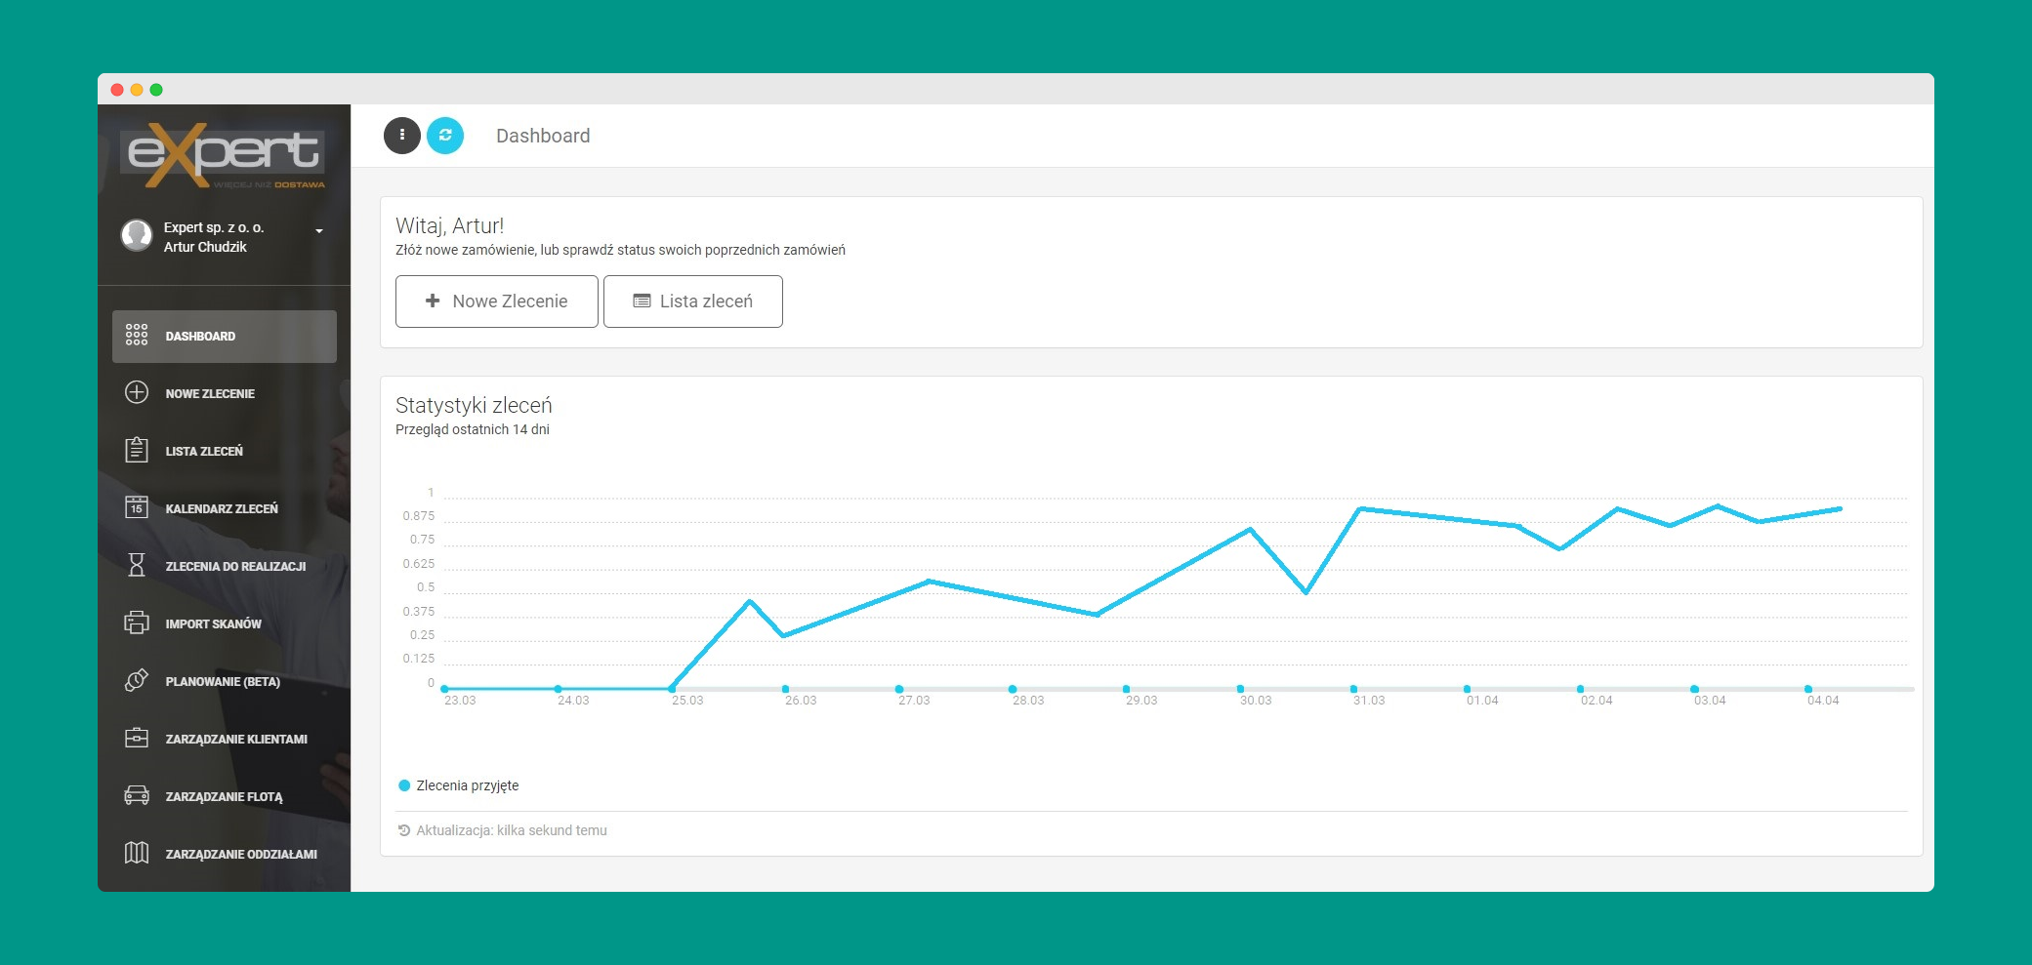Click the yellow window minimize button
Image resolution: width=2032 pixels, height=965 pixels.
point(137,90)
